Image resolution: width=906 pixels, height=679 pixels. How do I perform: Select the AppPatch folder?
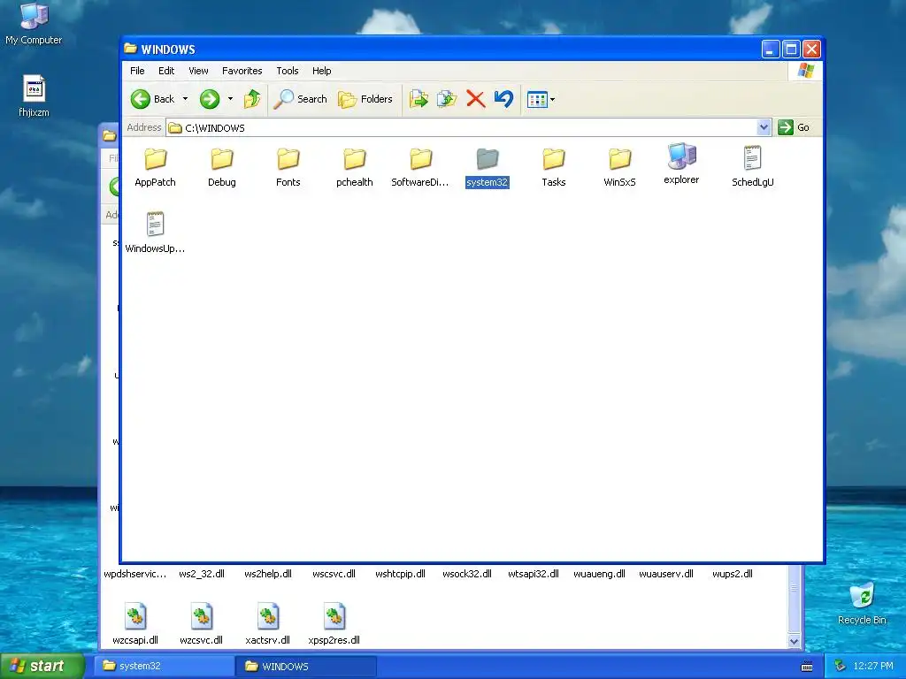(x=155, y=166)
